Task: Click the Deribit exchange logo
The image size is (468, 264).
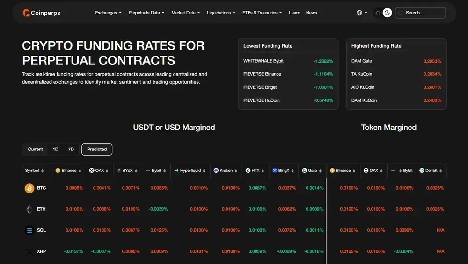Action: click(422, 171)
